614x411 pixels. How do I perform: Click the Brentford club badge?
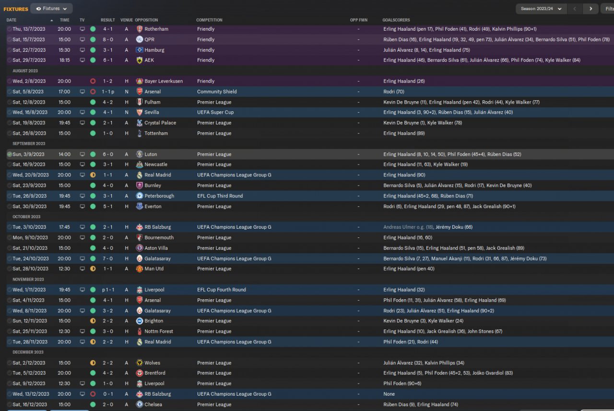point(140,373)
